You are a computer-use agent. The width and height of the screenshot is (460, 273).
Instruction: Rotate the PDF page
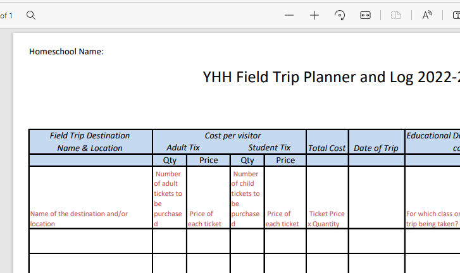pyautogui.click(x=340, y=15)
